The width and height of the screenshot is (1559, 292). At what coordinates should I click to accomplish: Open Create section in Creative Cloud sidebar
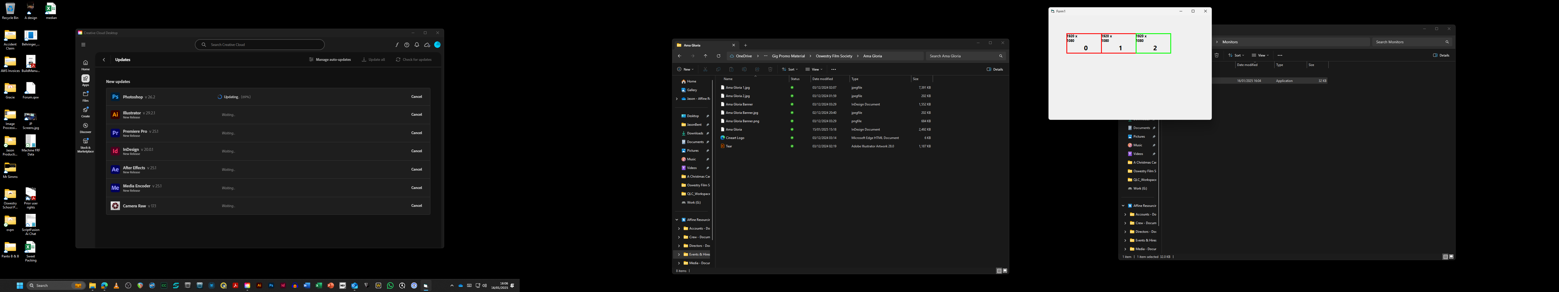85,112
